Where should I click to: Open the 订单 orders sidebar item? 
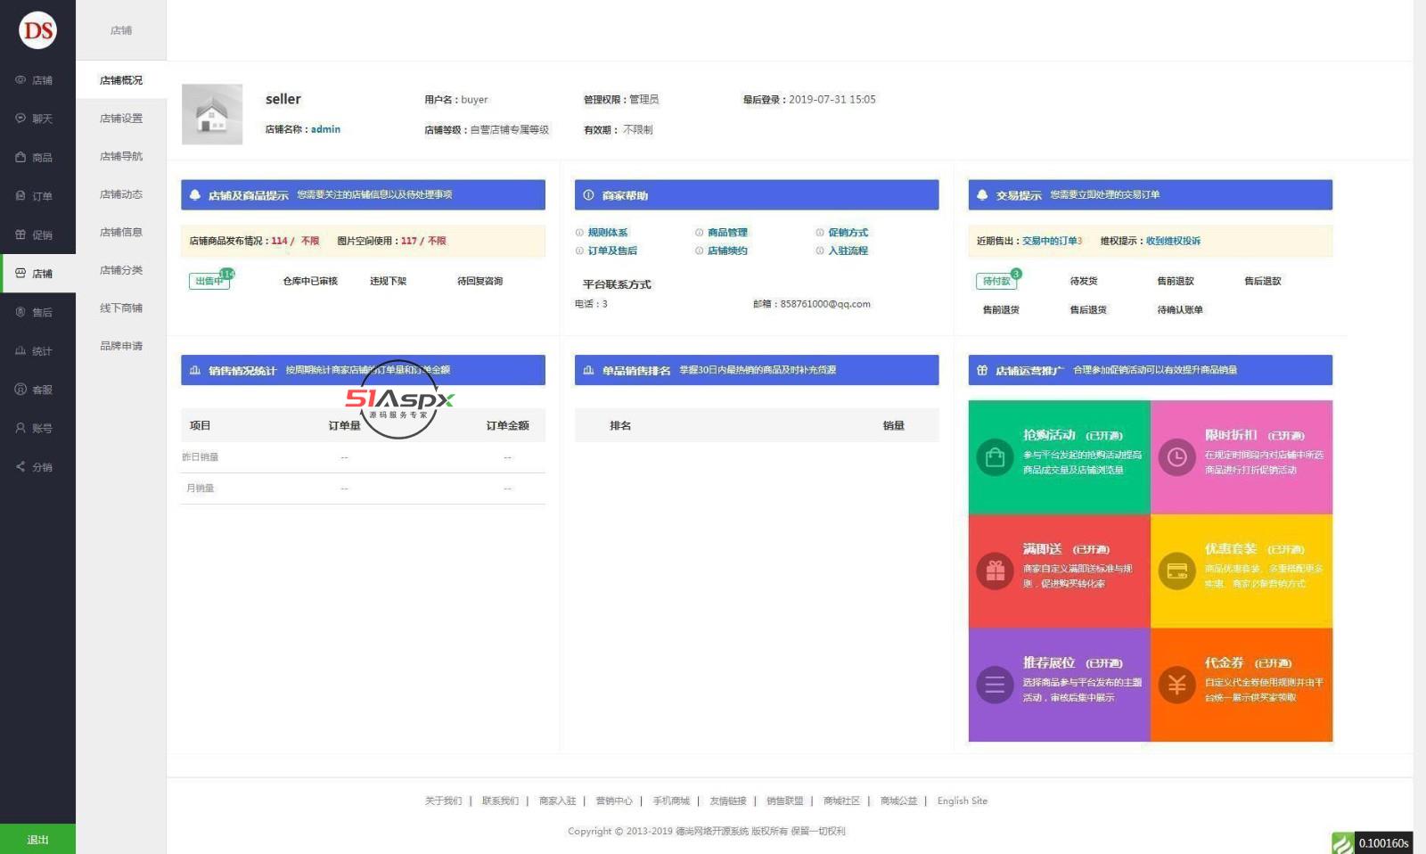(37, 196)
